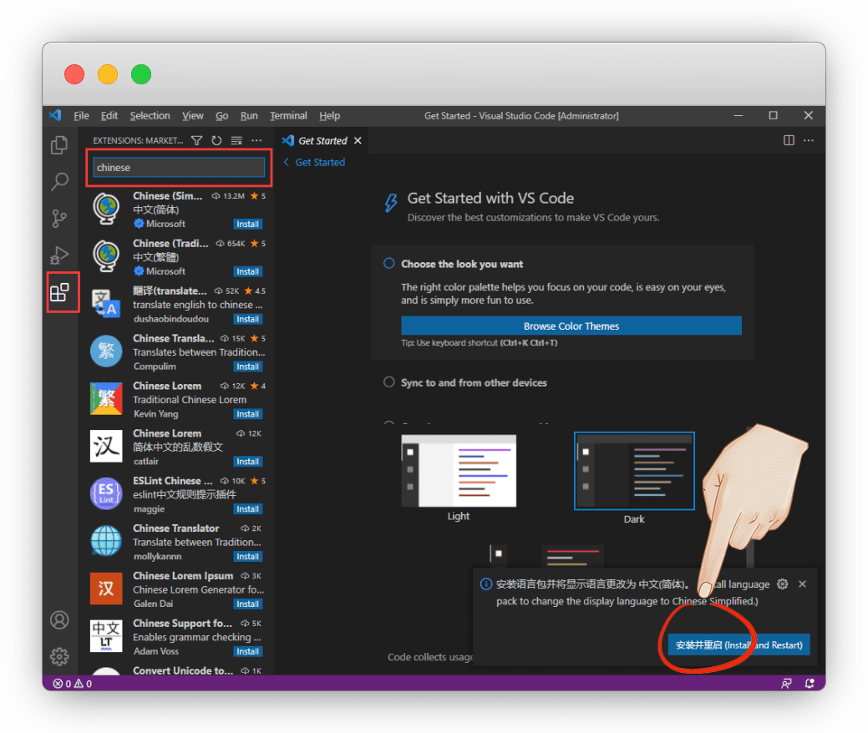Screen dimensions: 868x733
Task: Click the Browse Color Themes button
Action: pyautogui.click(x=571, y=326)
